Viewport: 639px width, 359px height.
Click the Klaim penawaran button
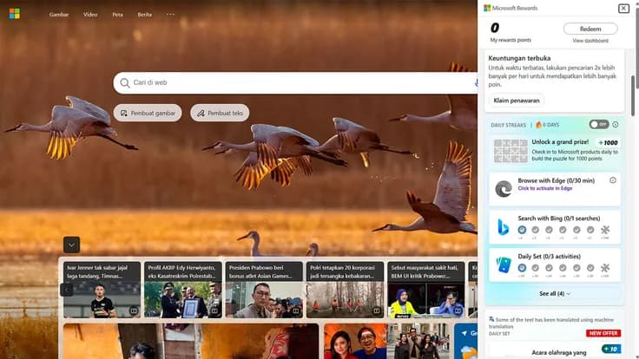point(517,101)
